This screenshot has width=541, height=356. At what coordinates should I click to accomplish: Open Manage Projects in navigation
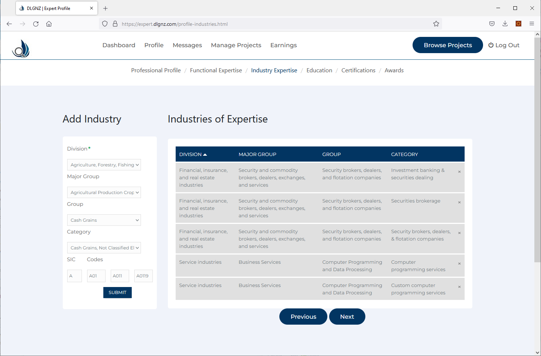pyautogui.click(x=236, y=45)
